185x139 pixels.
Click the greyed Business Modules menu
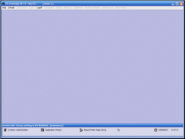tap(92, 8)
